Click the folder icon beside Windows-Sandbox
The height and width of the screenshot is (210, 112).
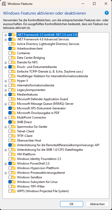[x=14, y=177]
